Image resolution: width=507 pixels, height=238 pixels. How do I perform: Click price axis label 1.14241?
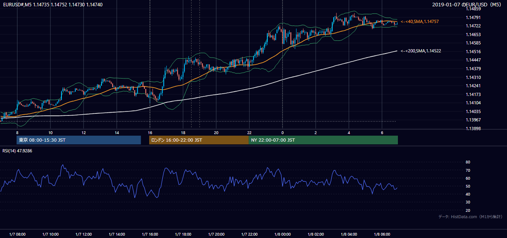point(473,86)
